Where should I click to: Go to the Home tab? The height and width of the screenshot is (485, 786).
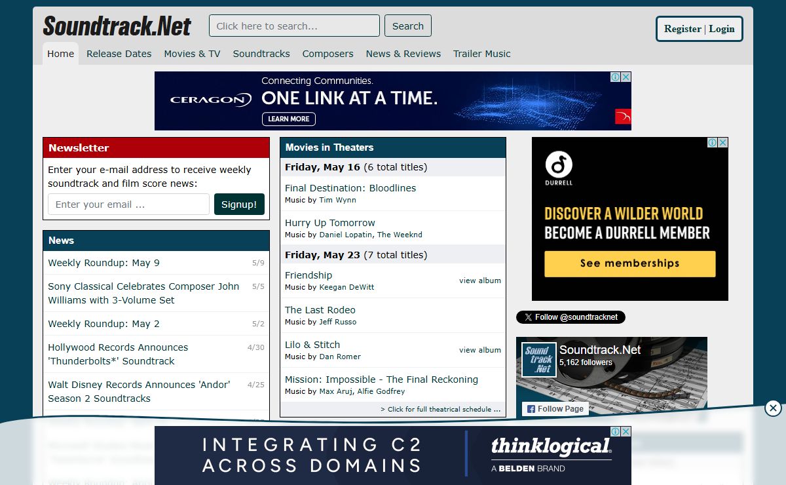coord(60,54)
